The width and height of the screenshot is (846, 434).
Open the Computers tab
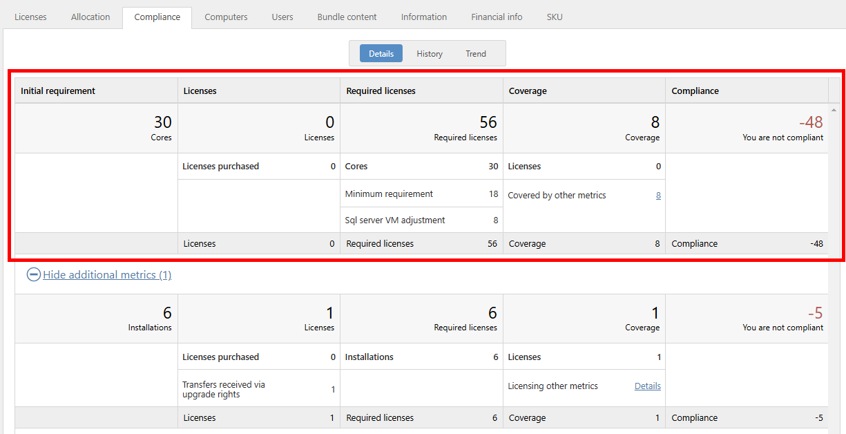tap(226, 17)
